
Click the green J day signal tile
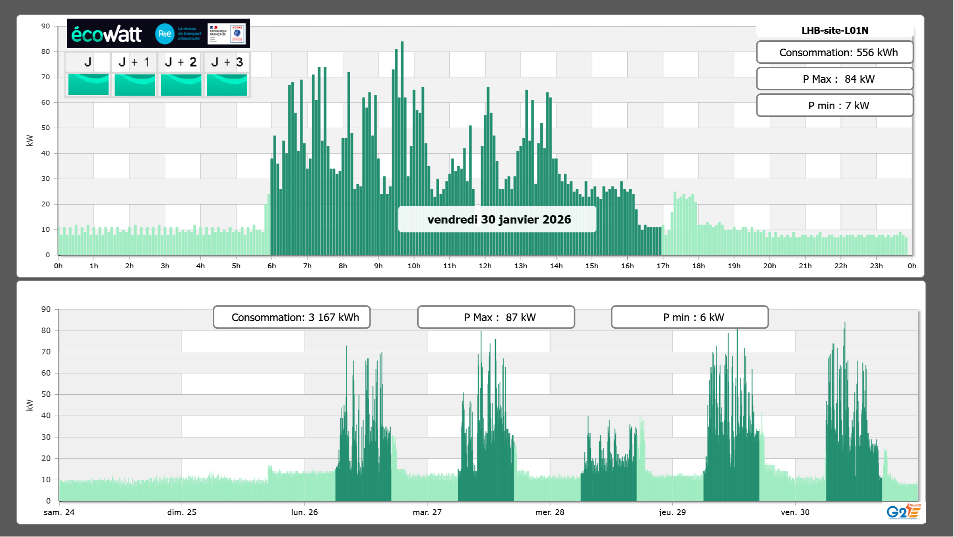[x=88, y=85]
